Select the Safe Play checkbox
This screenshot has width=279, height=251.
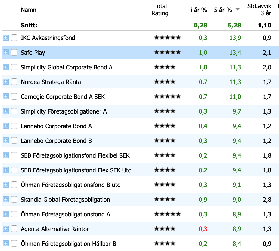(x=14, y=52)
